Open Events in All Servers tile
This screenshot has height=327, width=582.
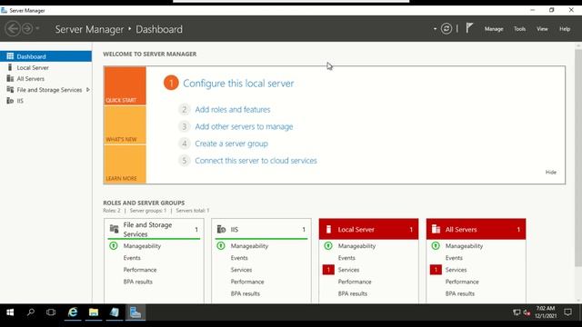pyautogui.click(x=454, y=258)
